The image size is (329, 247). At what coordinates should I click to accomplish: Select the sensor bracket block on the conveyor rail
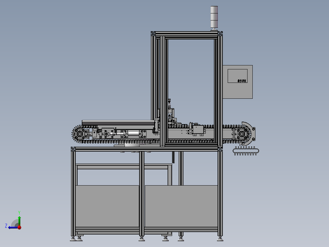click(198, 130)
